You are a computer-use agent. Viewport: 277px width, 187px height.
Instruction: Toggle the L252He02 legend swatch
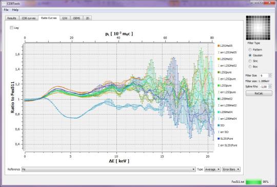pos(219,59)
